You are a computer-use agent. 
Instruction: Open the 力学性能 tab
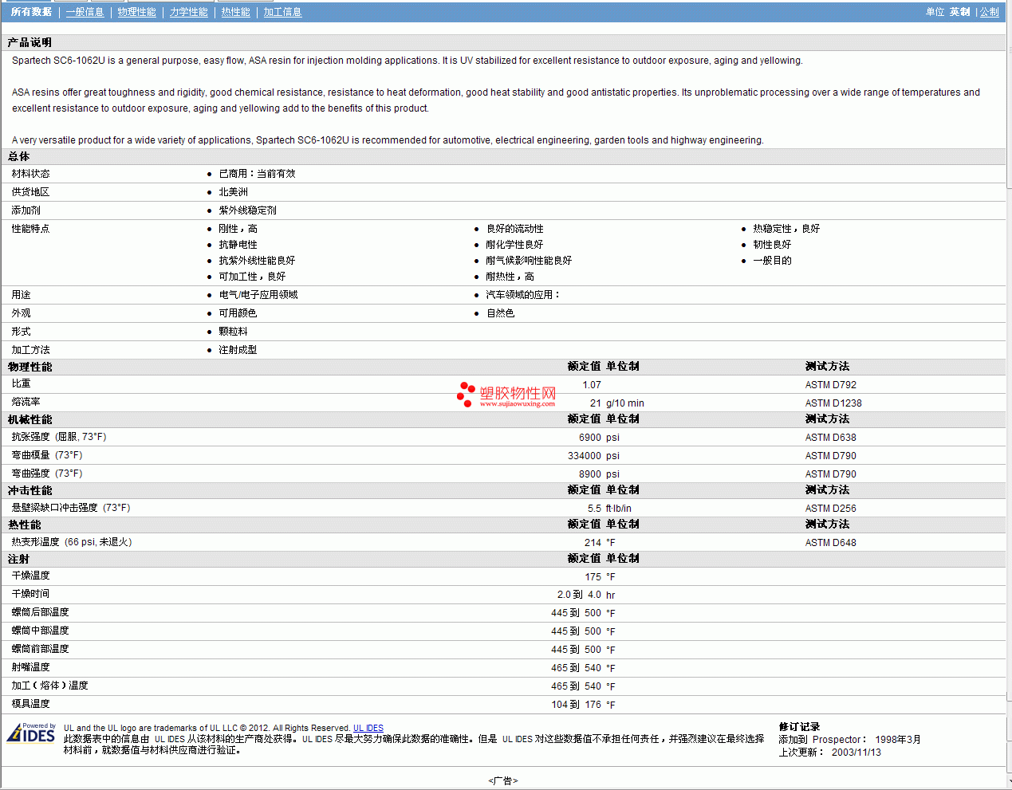(x=188, y=12)
